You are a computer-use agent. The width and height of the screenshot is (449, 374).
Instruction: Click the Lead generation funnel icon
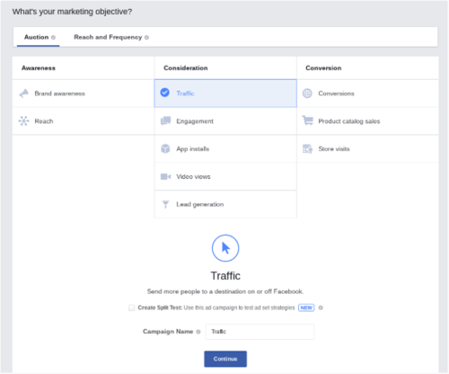click(165, 204)
